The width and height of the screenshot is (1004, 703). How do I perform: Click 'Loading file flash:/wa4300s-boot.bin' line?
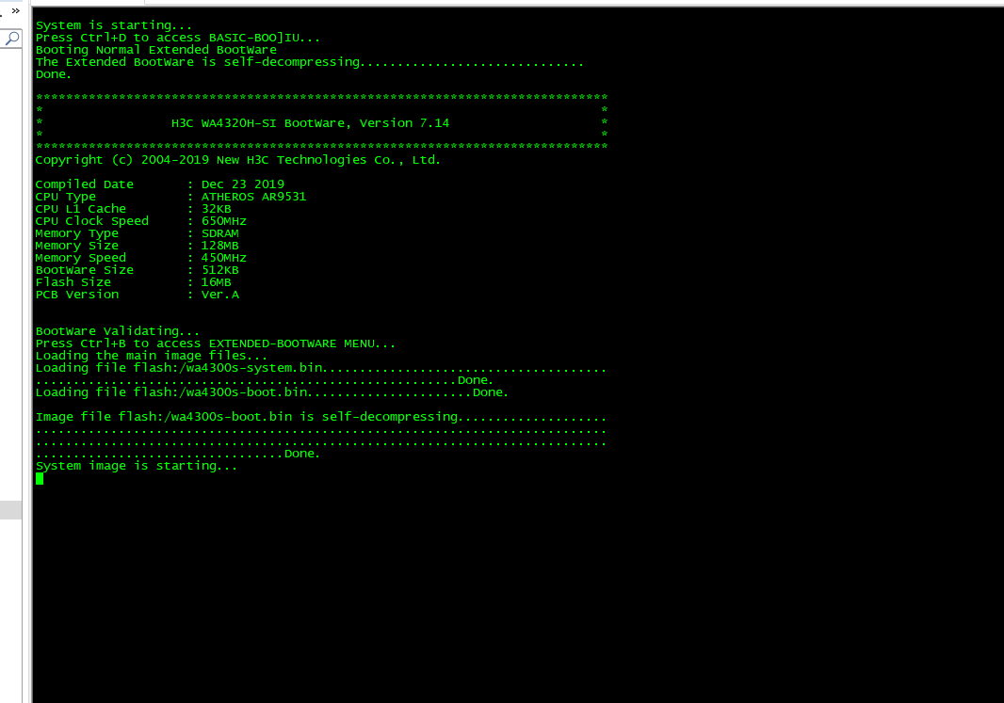(272, 392)
